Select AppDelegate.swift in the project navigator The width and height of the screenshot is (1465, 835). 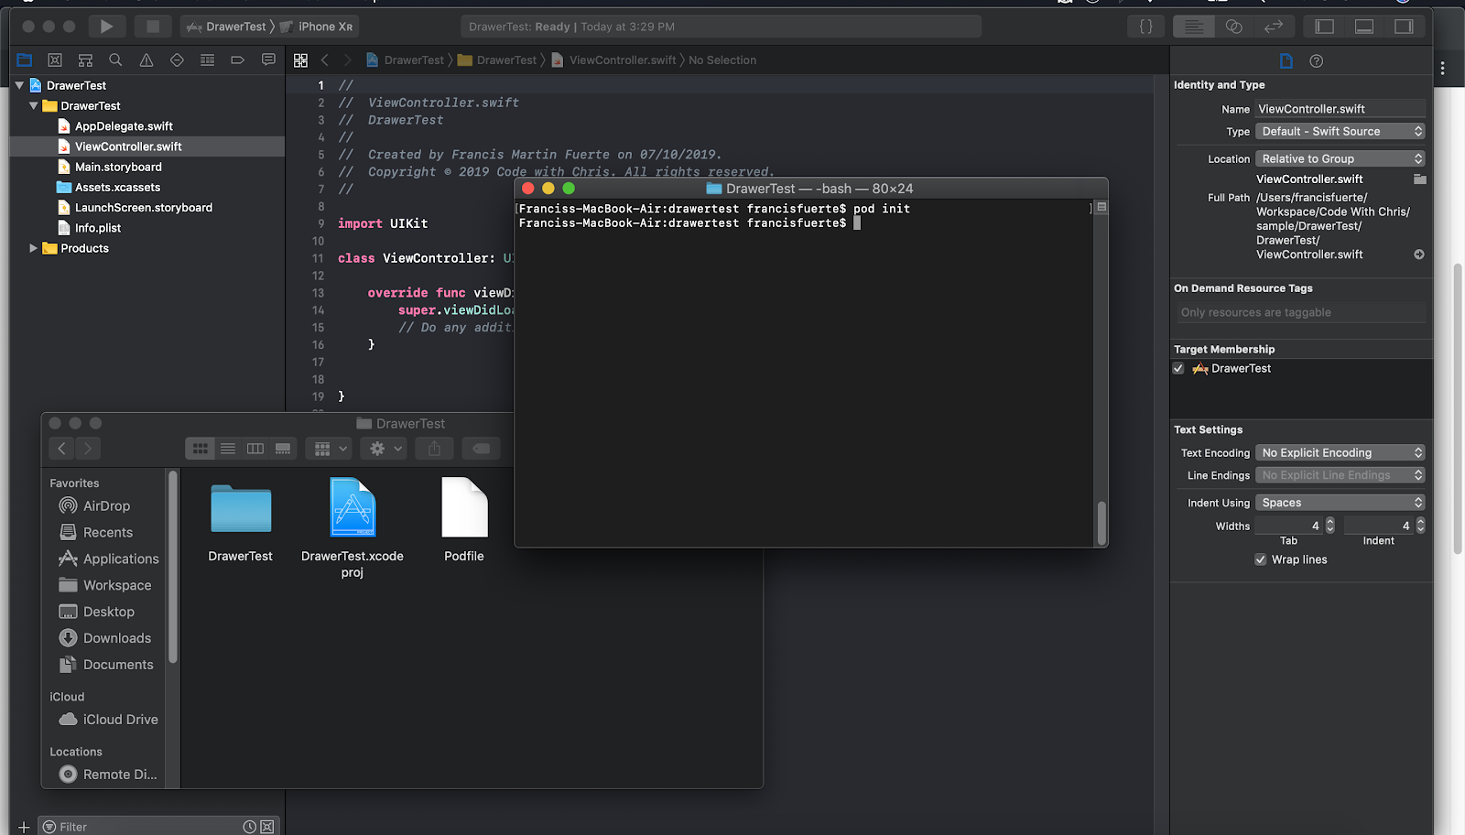(x=124, y=126)
